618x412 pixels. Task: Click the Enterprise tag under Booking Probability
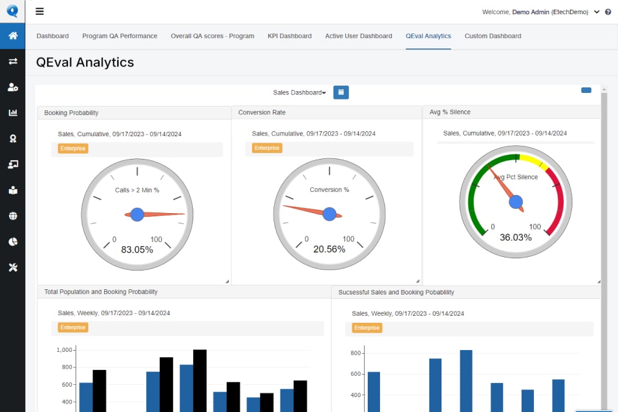[x=72, y=149]
